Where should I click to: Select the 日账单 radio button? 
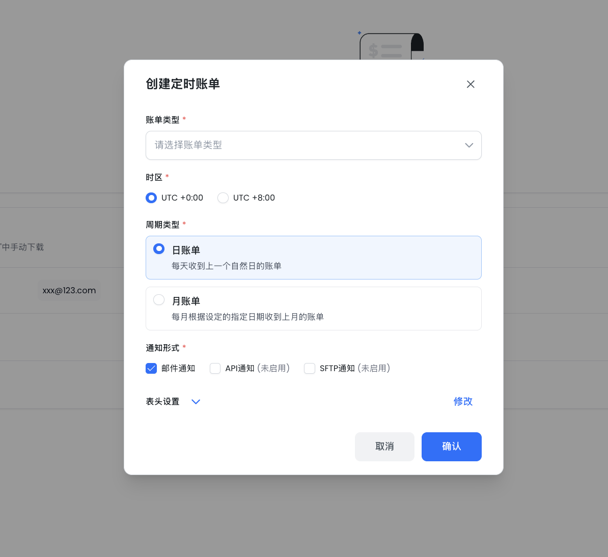pos(159,249)
